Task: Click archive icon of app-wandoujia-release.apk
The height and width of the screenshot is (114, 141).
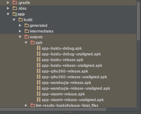Action: coord(38,82)
